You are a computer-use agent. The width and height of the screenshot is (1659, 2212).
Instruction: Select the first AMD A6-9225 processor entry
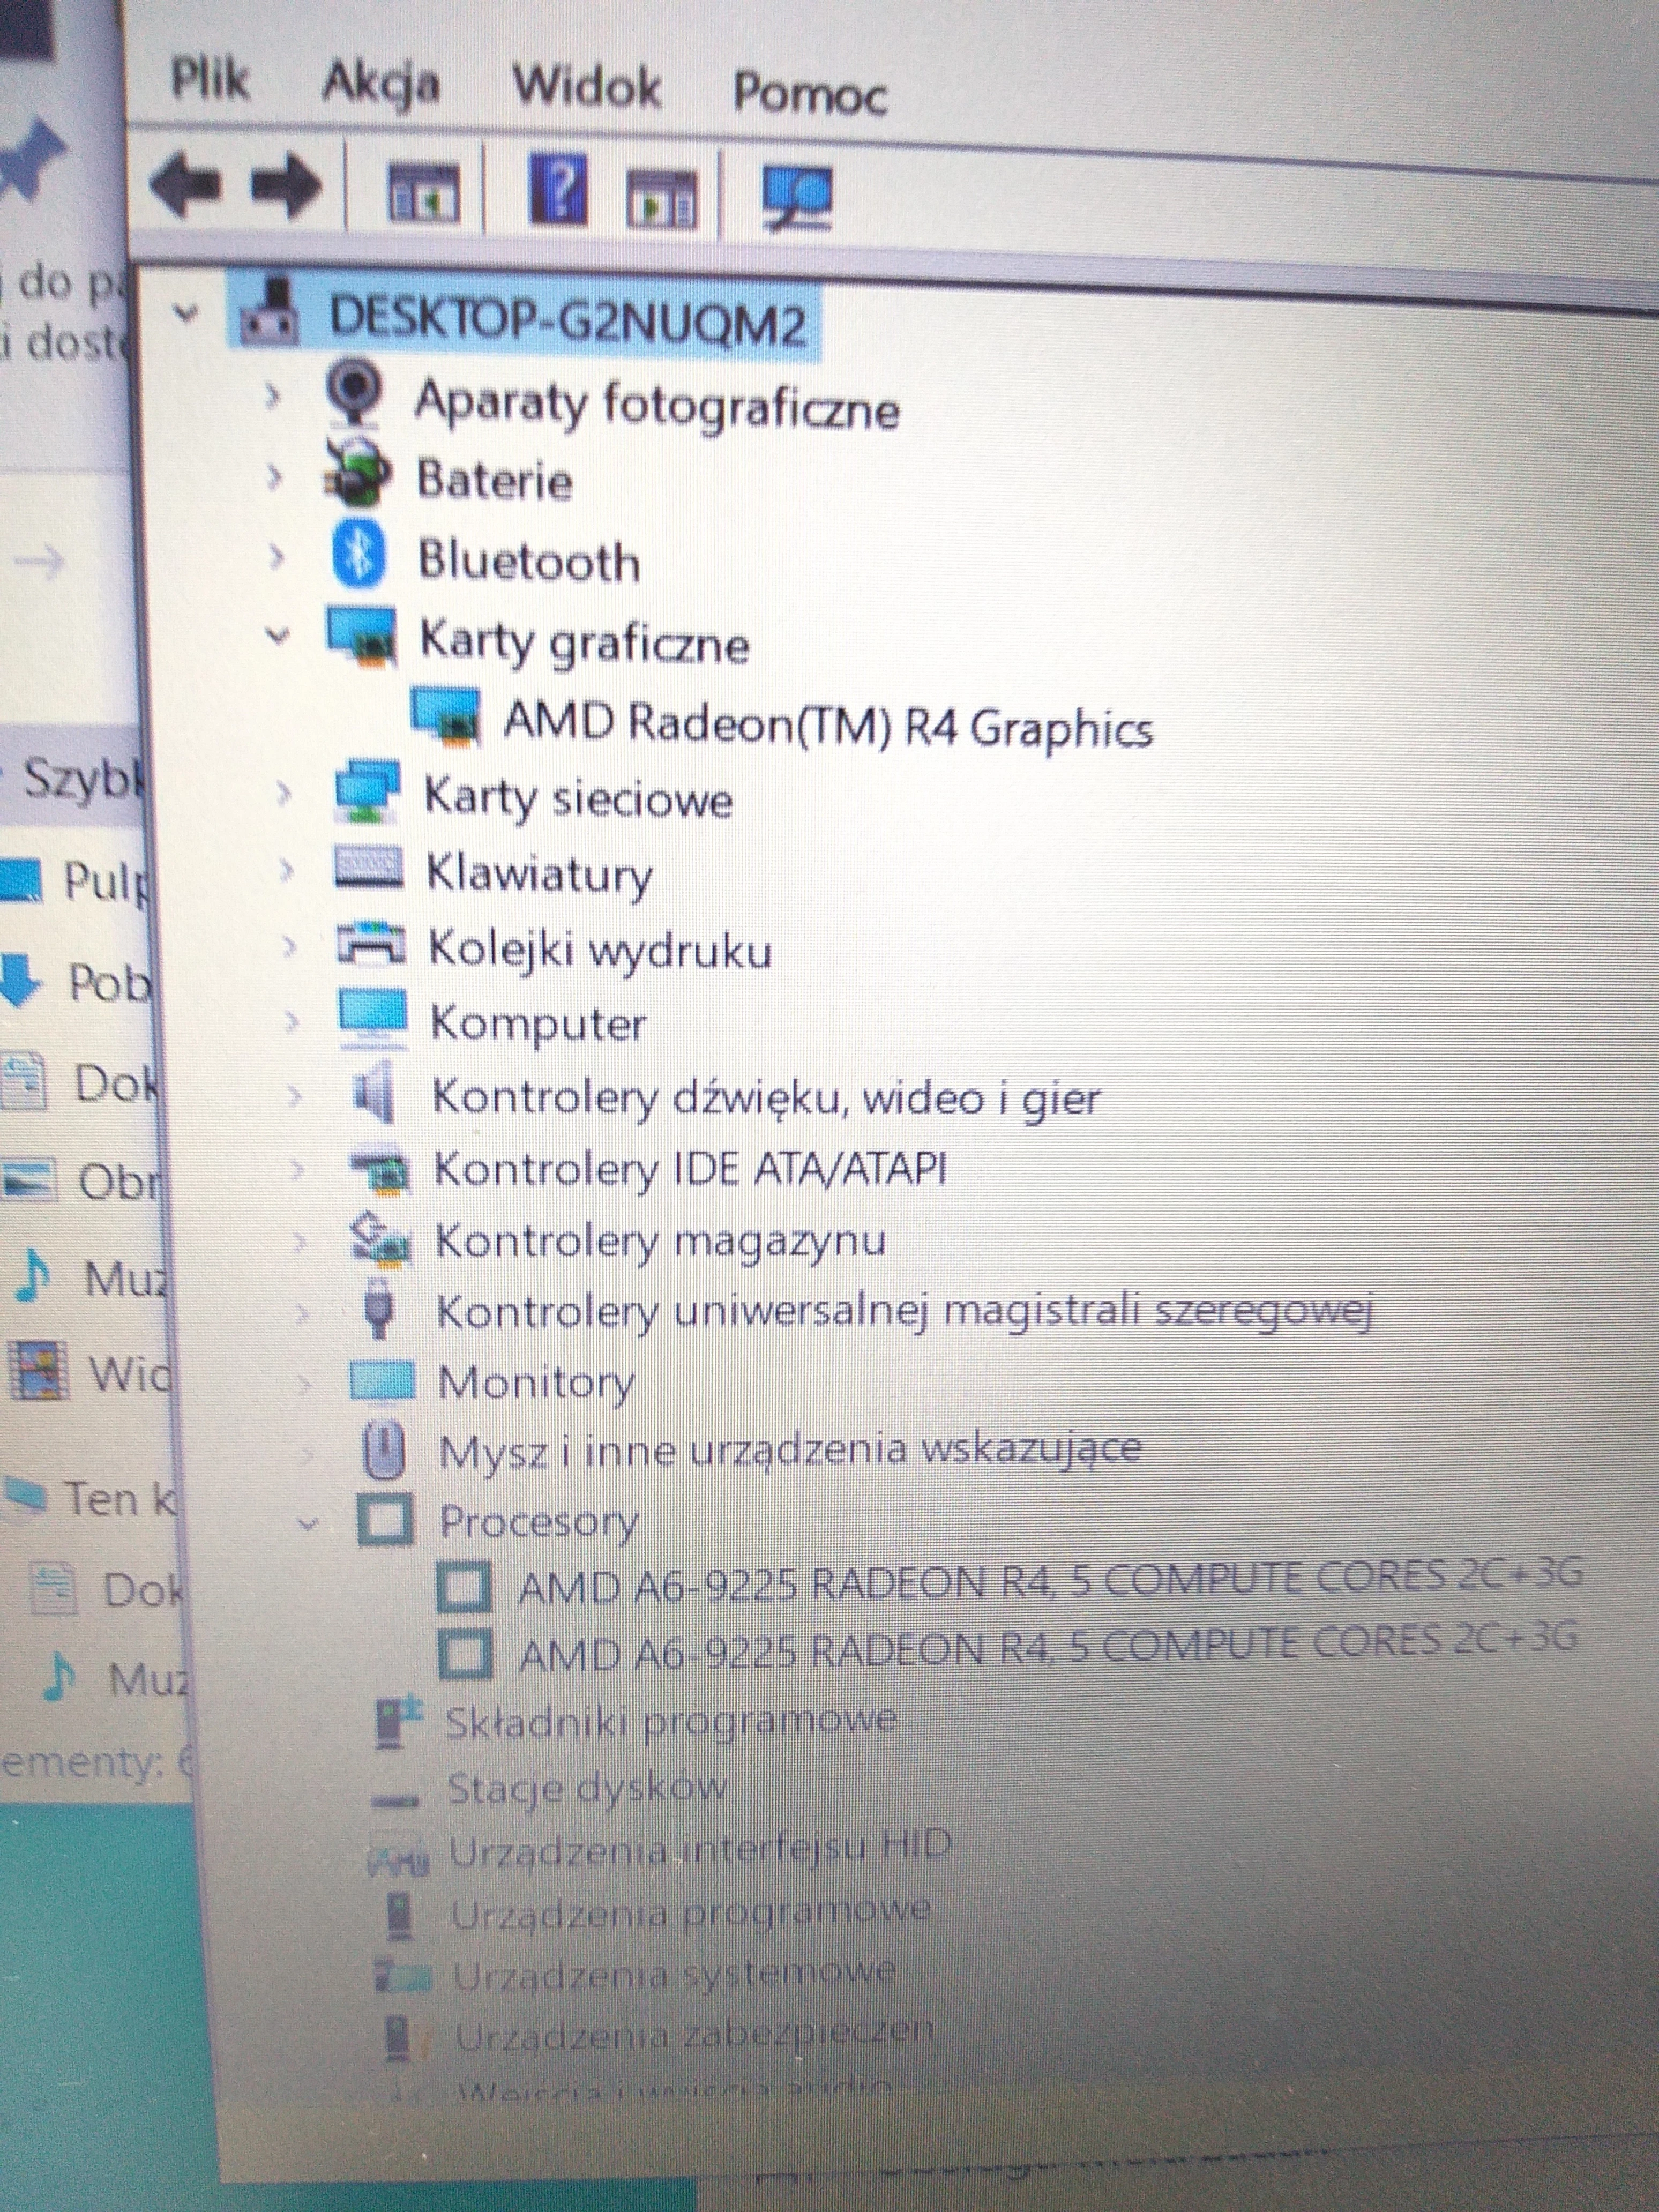(x=1051, y=1584)
